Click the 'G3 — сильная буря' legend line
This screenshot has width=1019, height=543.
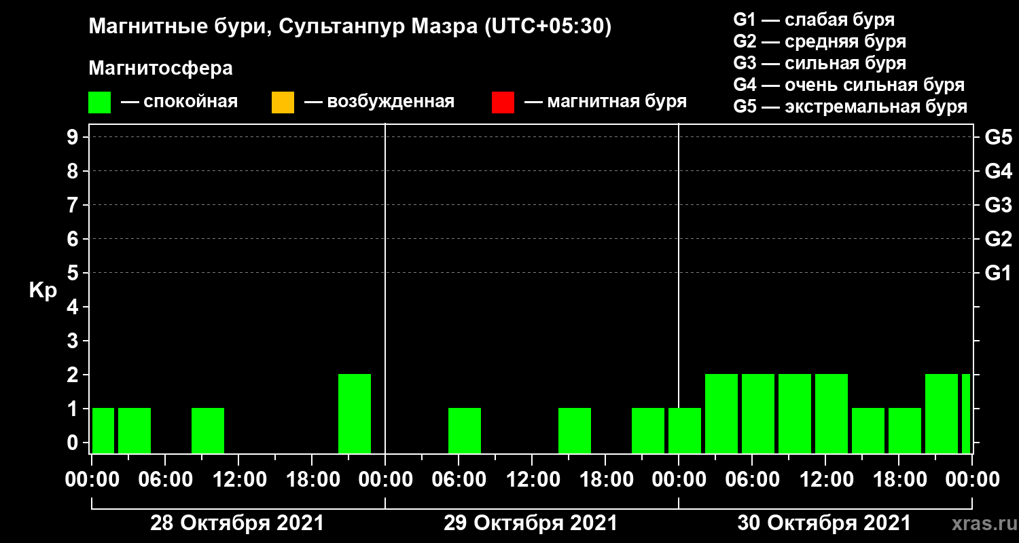819,63
